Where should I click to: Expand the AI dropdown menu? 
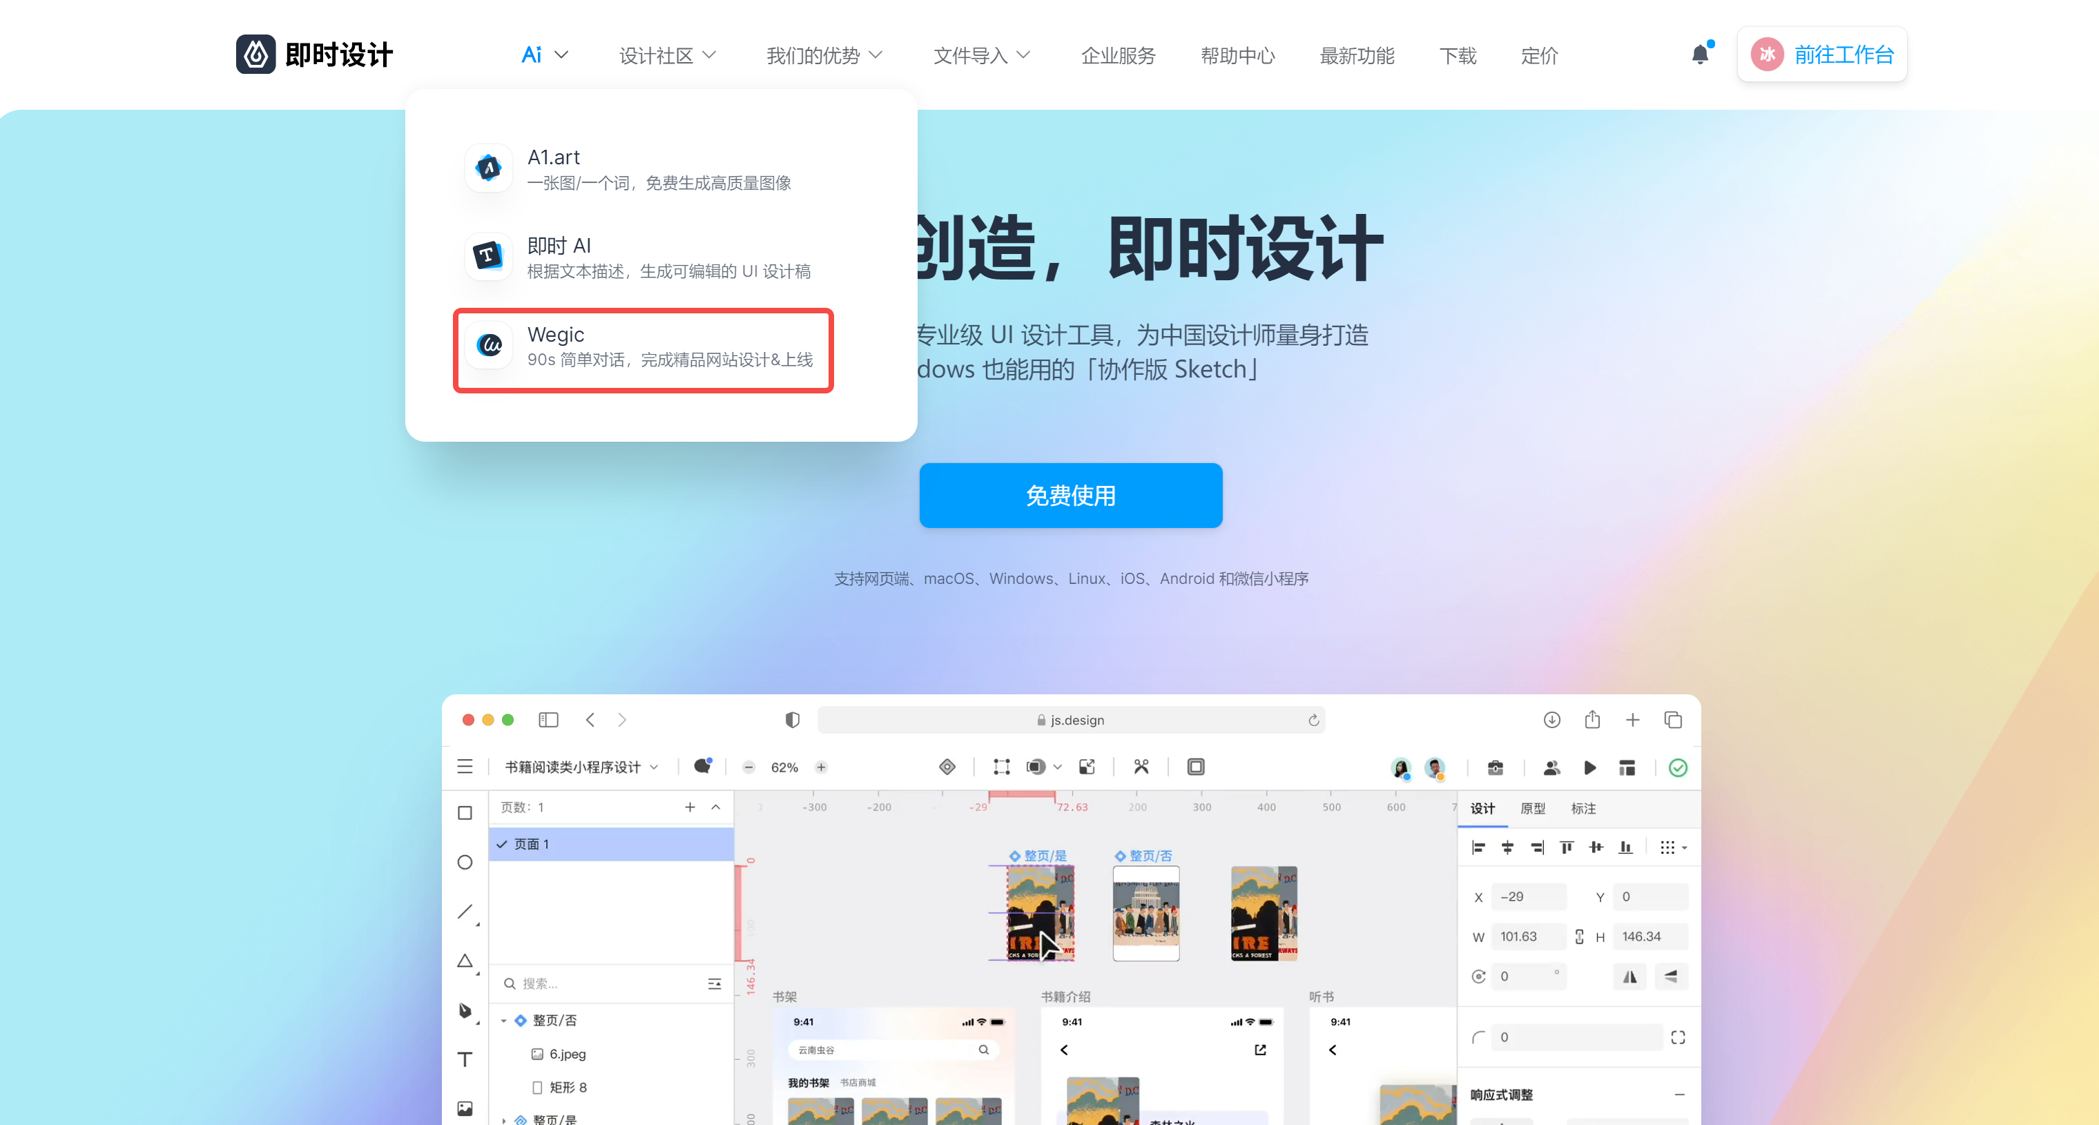(541, 54)
